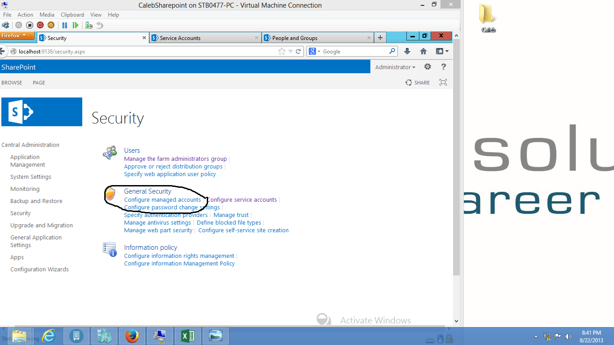Screen dimensions: 614x345
Task: Open the Help menu of the VM window
Action: (x=113, y=15)
